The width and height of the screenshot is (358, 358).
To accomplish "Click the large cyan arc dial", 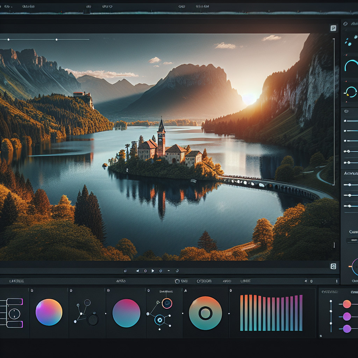I will 351,66.
